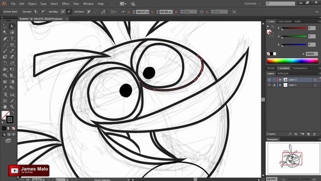Select the Line Segment tool

(x=5, y=45)
